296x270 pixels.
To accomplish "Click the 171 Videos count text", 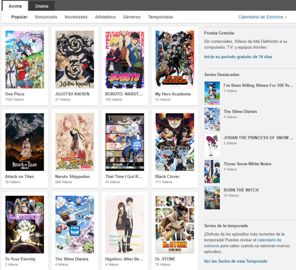I will (163, 182).
